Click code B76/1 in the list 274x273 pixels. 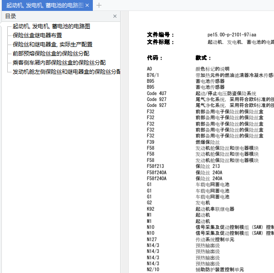click(x=153, y=75)
